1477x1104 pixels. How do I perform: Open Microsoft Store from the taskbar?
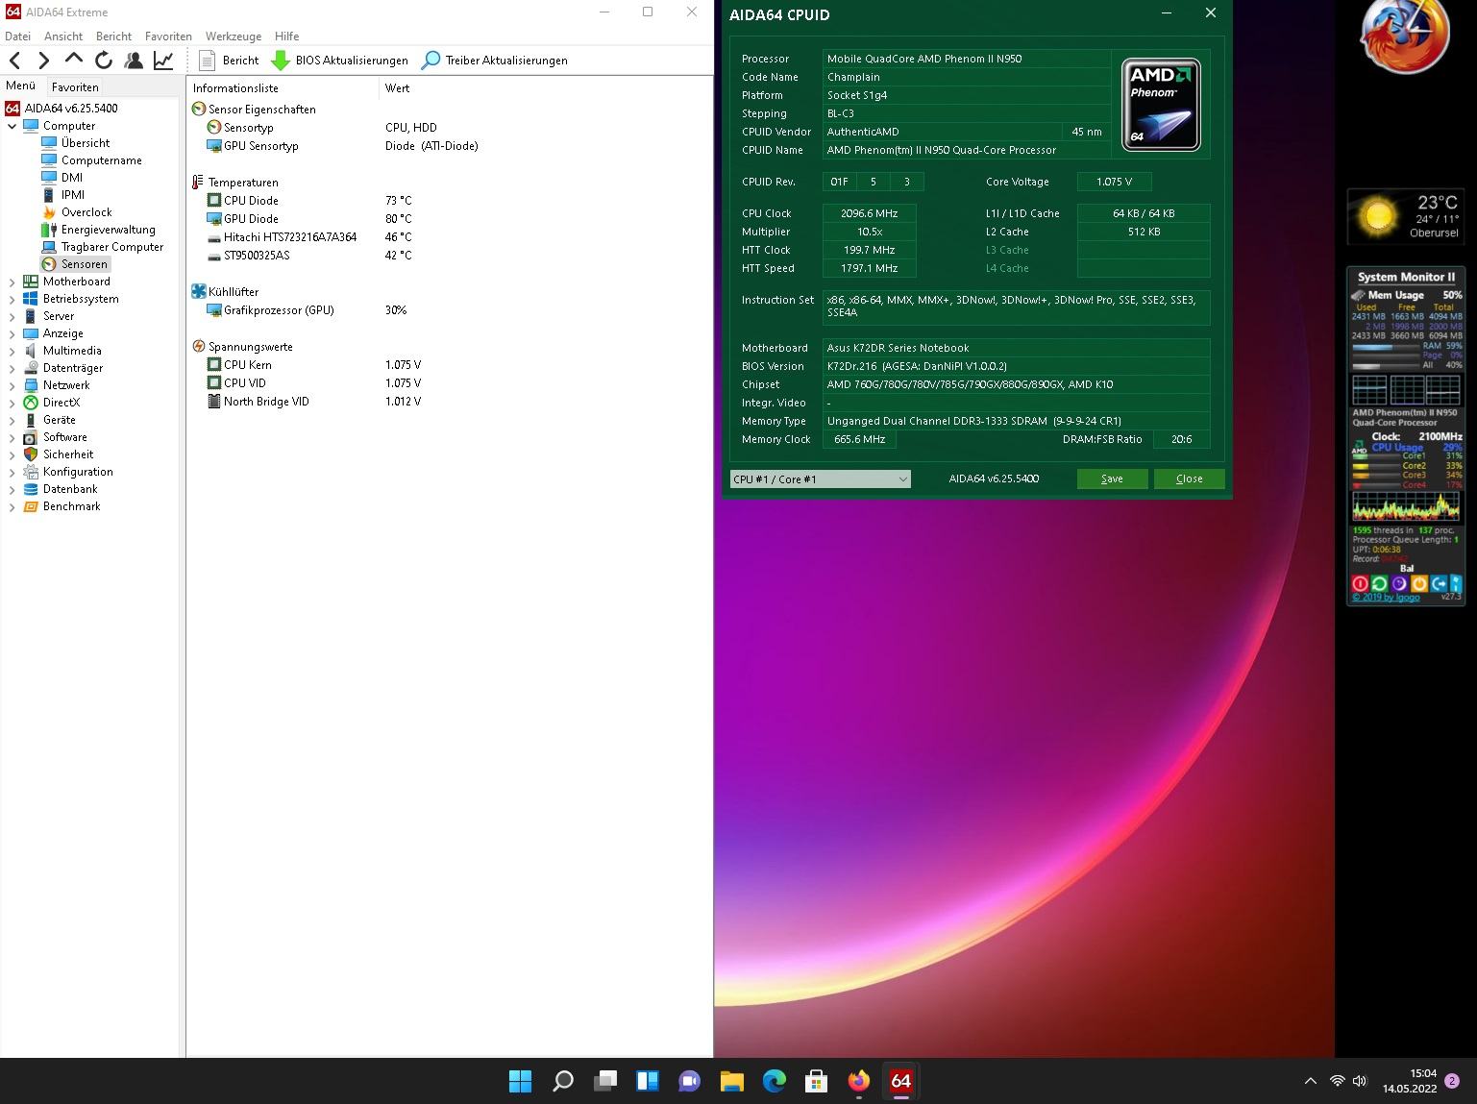pyautogui.click(x=817, y=1081)
